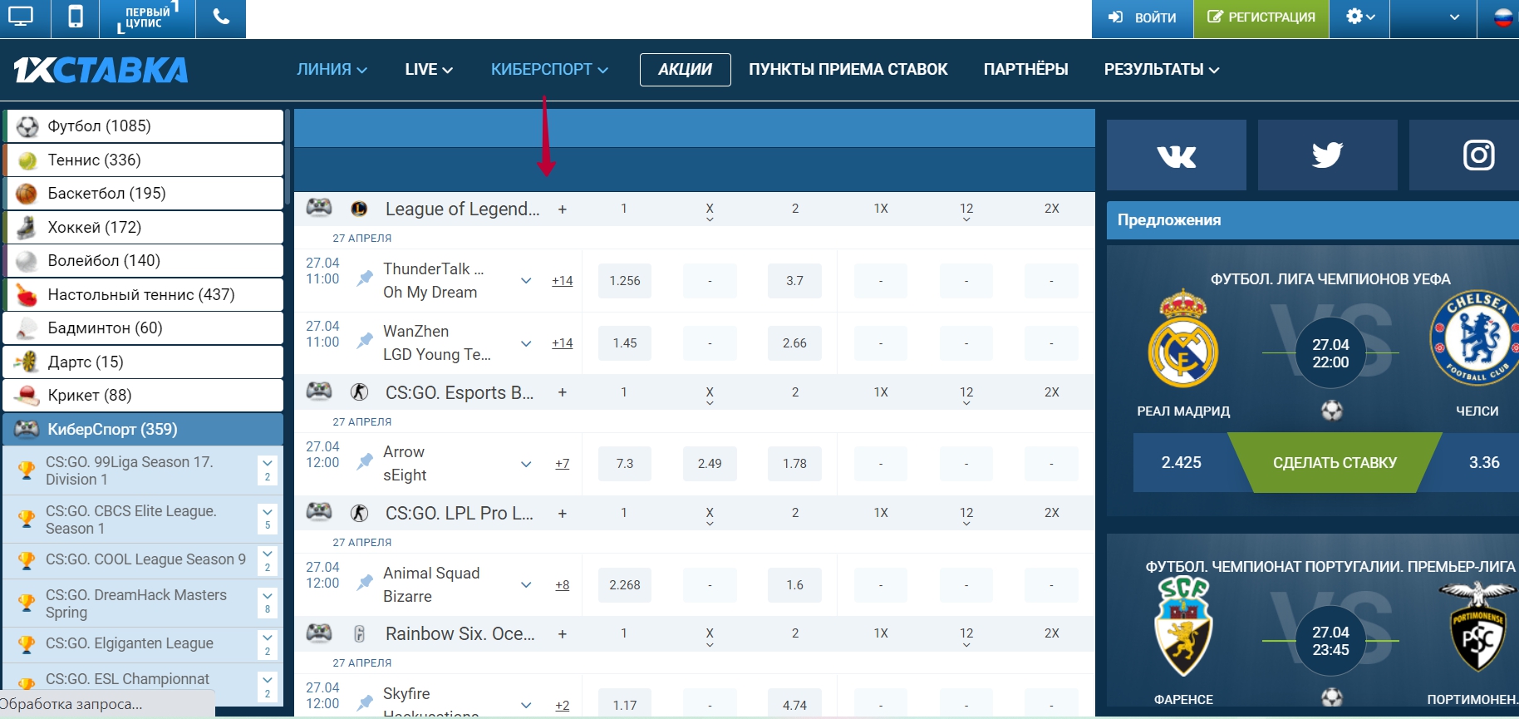Click the desktop application monitor icon
This screenshot has height=719, width=1519.
coord(22,17)
